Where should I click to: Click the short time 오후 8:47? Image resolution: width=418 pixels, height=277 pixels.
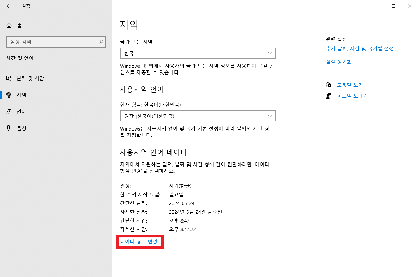(x=179, y=221)
